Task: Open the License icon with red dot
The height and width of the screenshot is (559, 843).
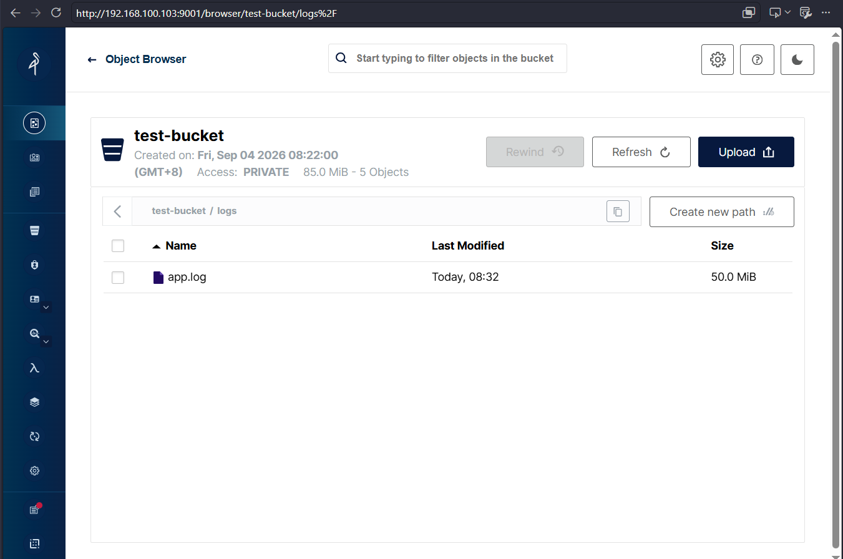Action: click(x=35, y=510)
